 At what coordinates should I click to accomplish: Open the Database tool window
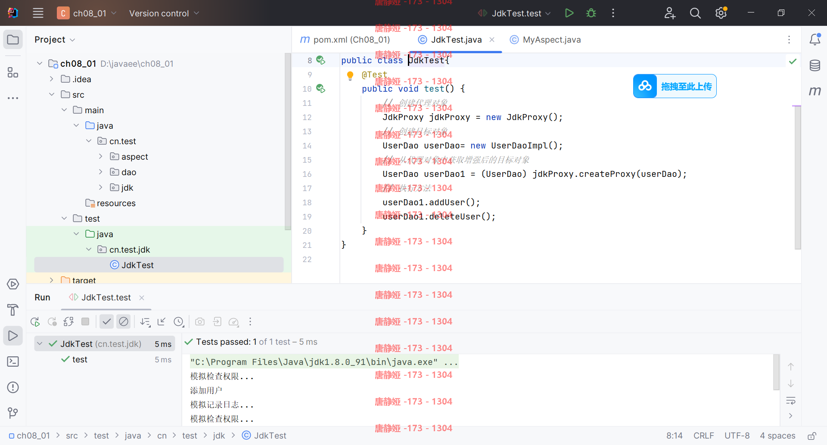click(815, 65)
